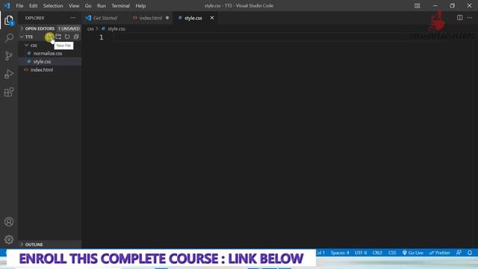Change end of line sequence CRLF
This screenshot has height=269, width=478.
[377, 253]
